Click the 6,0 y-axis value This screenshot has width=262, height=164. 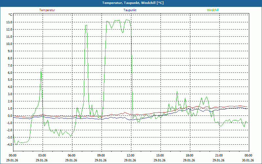click(10, 72)
